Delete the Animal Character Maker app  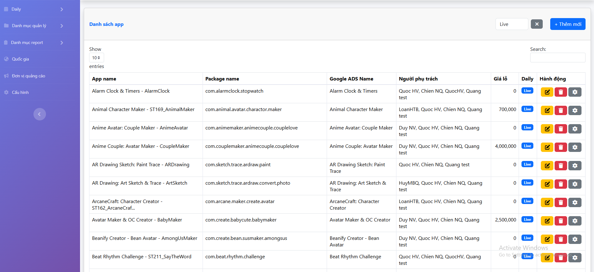point(561,110)
